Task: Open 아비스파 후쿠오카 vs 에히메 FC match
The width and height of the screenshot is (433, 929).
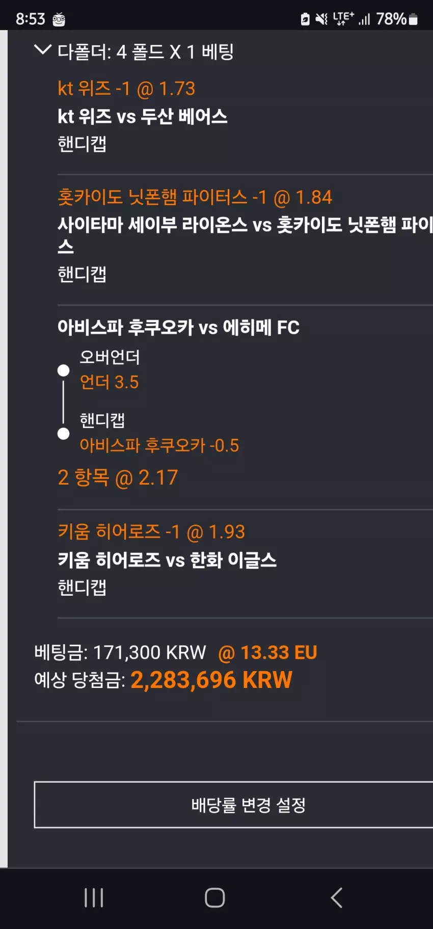Action: tap(178, 327)
